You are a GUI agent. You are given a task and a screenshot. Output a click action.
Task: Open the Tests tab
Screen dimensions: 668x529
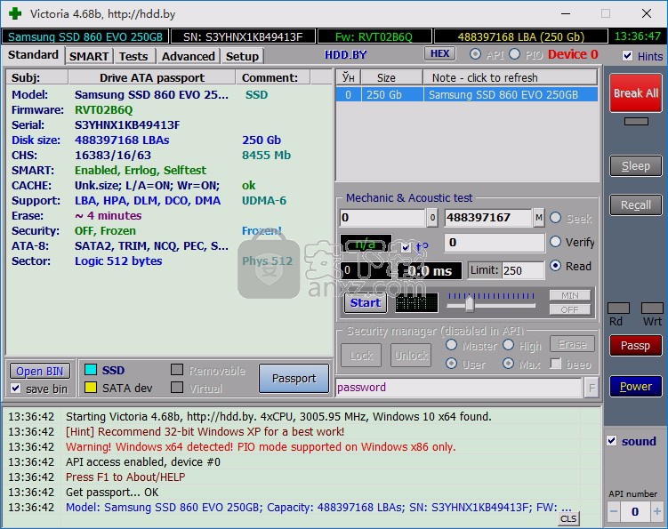[x=133, y=56]
